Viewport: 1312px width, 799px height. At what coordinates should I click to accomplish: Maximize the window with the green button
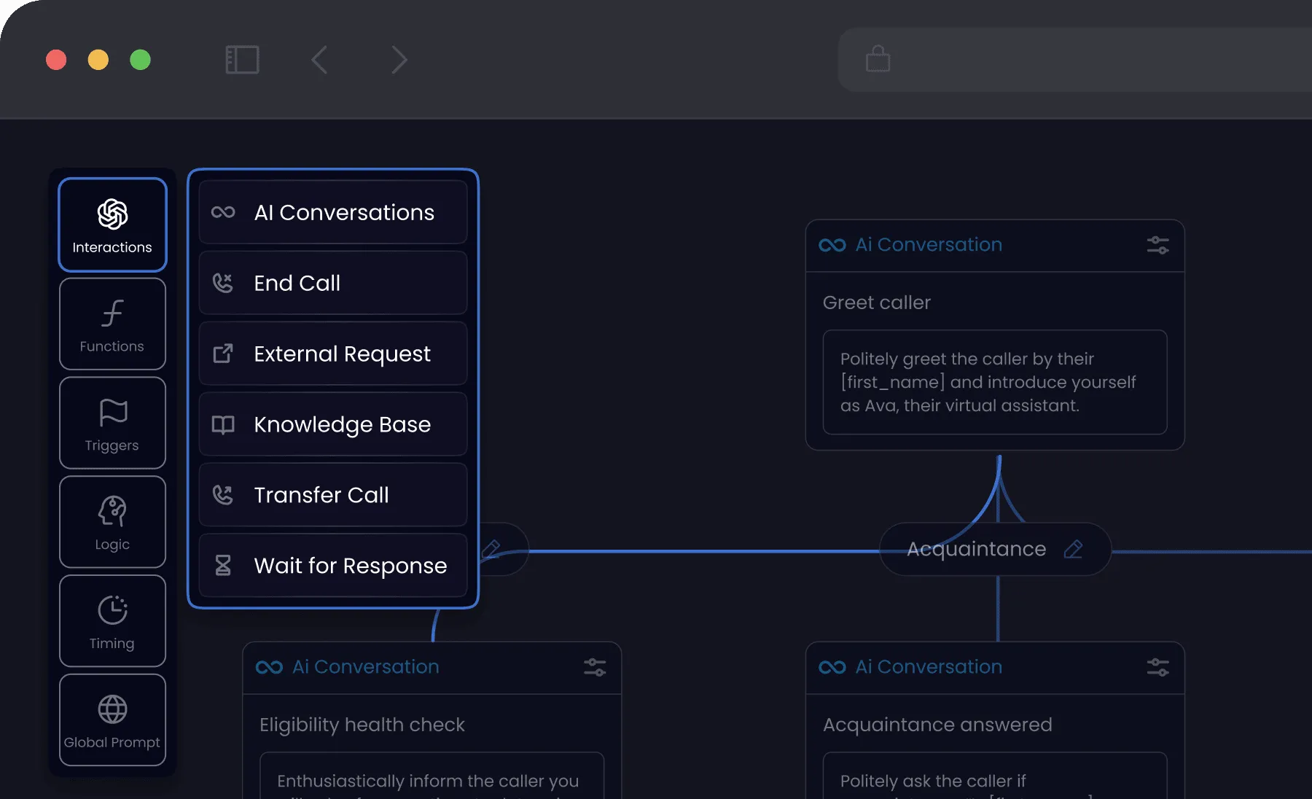click(140, 60)
